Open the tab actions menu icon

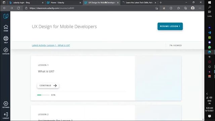(4, 3)
